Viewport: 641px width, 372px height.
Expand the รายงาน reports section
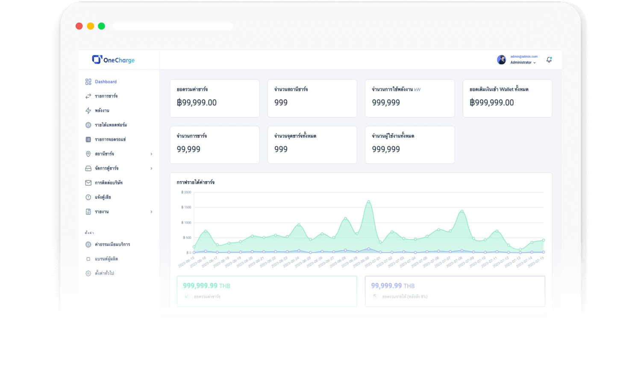click(151, 211)
